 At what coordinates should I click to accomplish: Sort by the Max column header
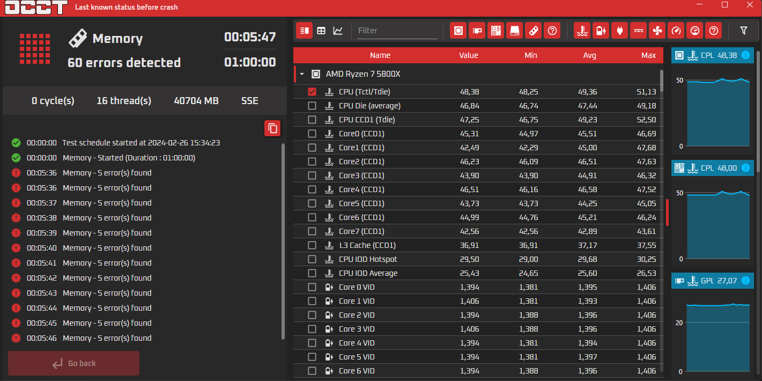(648, 55)
